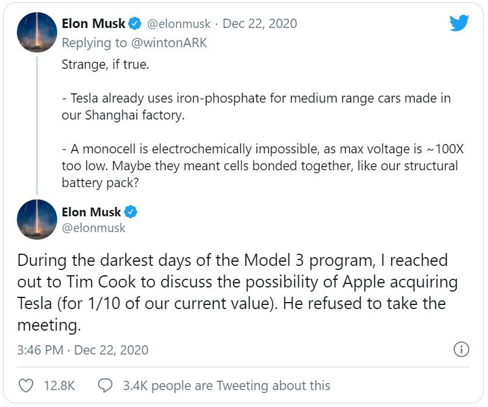
Task: Open the Dec 22, 2020 date in the reply header
Action: click(x=260, y=24)
